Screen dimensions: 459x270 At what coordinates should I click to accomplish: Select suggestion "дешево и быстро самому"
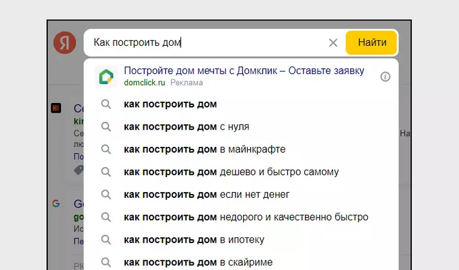pos(231,172)
